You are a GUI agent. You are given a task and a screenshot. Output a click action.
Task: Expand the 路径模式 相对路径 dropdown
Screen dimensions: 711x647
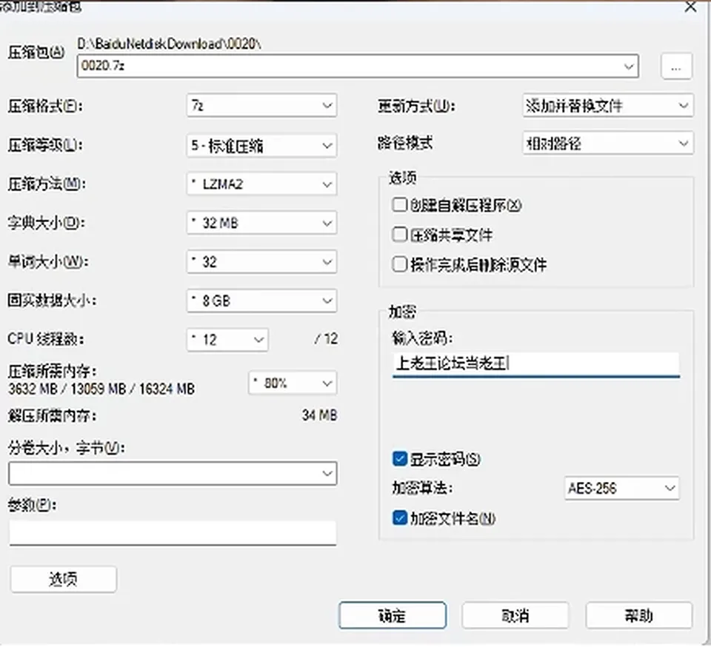[607, 144]
